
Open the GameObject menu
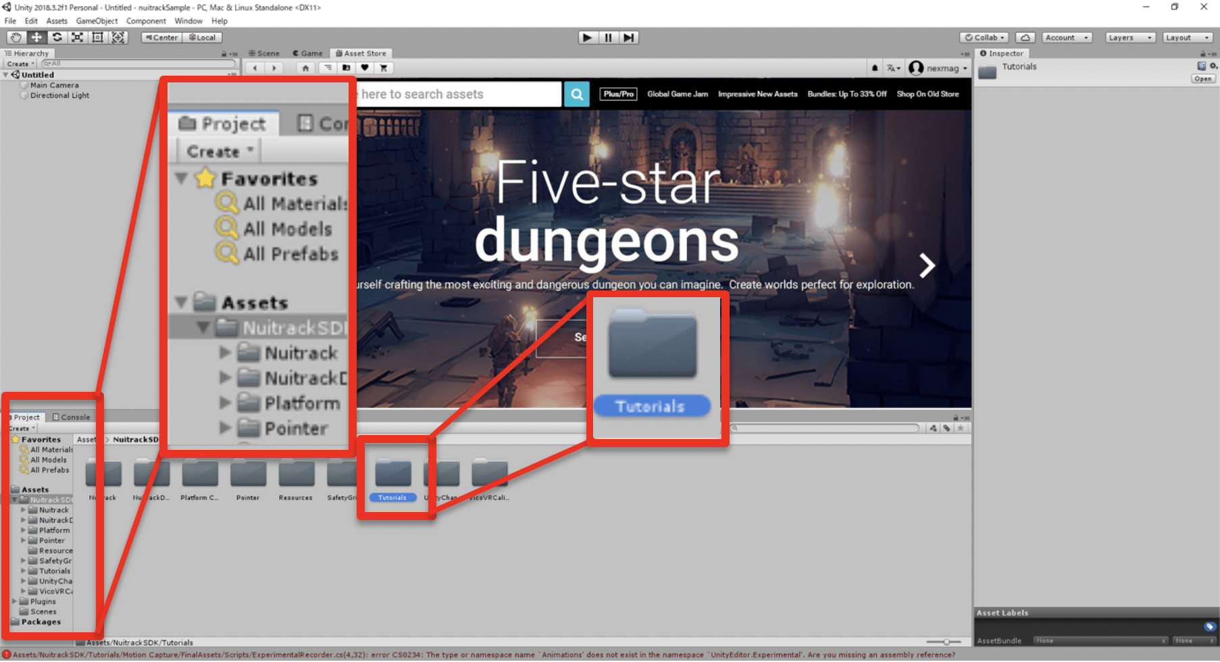[97, 21]
